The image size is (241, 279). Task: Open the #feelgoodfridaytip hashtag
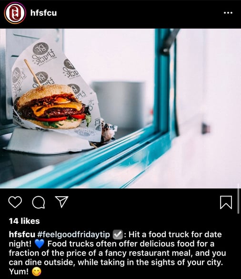(x=73, y=234)
